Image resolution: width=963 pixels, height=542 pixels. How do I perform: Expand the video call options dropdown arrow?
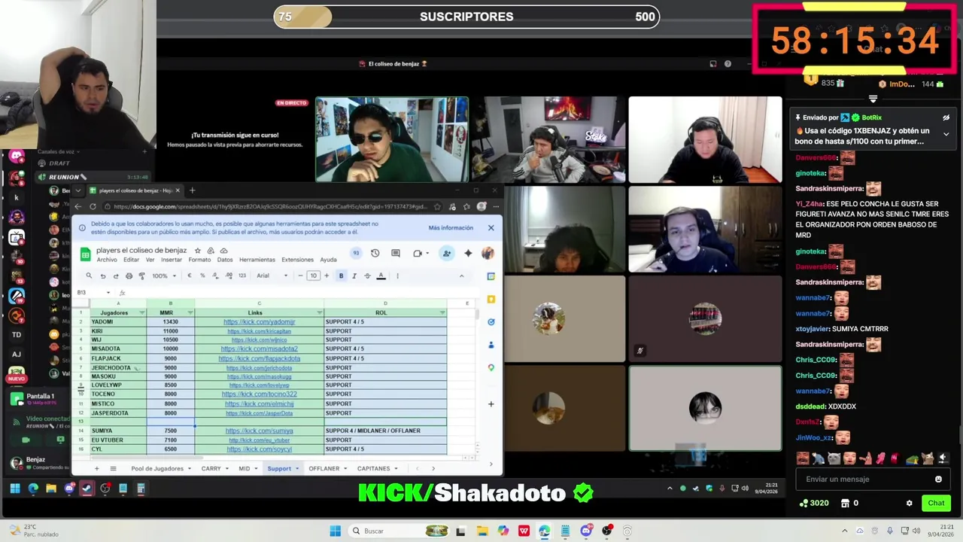pos(427,254)
